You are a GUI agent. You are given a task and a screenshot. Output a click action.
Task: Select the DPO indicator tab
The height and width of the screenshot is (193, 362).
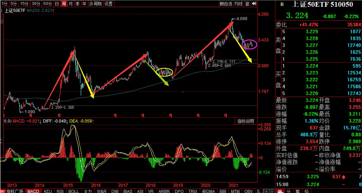tap(179, 191)
